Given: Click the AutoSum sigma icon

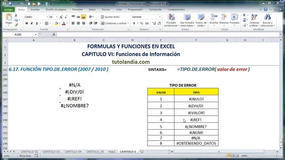Looking at the screenshot, I should (244, 15).
